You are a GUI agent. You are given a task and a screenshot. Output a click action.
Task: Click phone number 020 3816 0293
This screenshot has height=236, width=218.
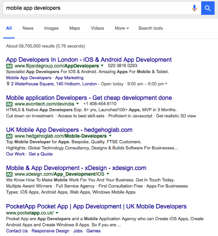[122, 66]
